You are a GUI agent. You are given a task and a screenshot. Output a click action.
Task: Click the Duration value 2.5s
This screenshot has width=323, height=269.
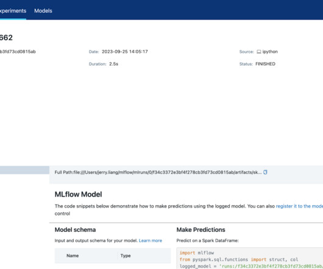114,64
